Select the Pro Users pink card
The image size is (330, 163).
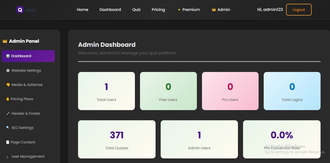point(230,91)
